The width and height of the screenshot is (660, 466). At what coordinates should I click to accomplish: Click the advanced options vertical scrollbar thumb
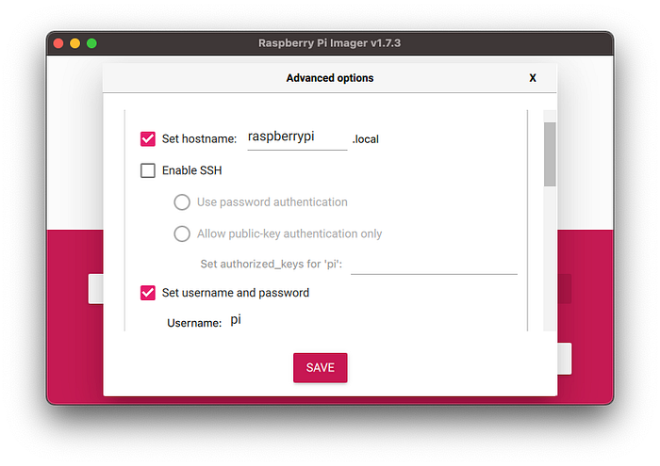(550, 154)
